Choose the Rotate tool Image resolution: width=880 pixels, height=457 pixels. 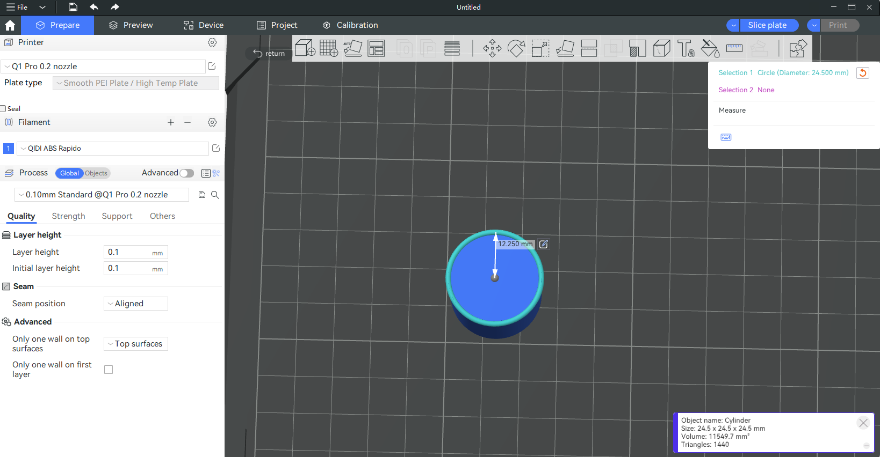[x=516, y=48]
